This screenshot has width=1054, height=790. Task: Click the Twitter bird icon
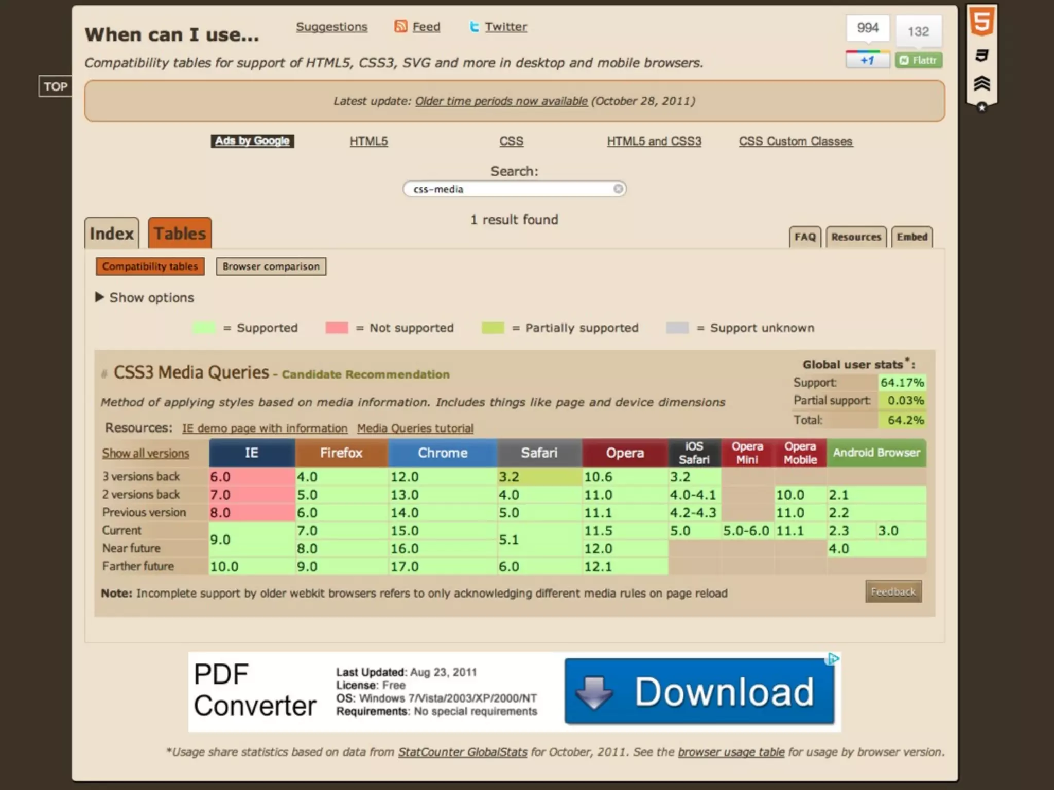(x=474, y=27)
